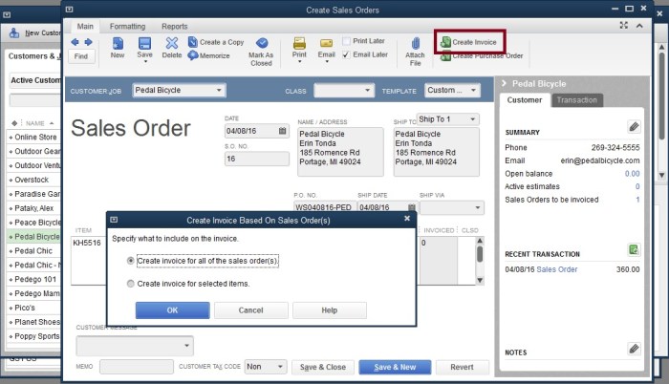Click the P.O. No. field
The image size is (669, 384).
click(x=324, y=207)
